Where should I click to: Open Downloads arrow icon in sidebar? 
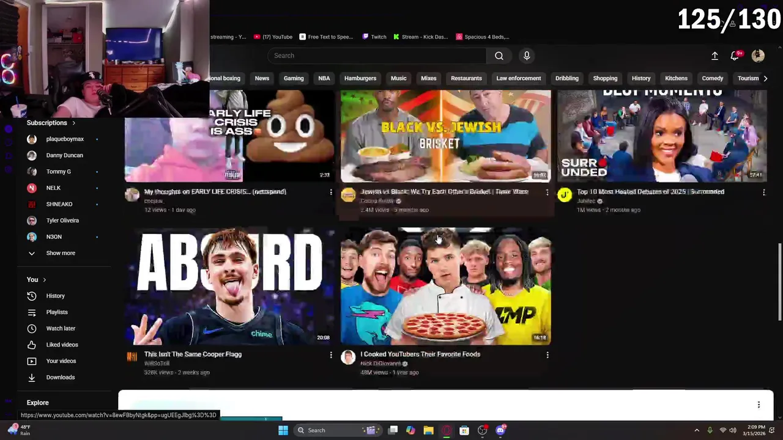[32, 377]
